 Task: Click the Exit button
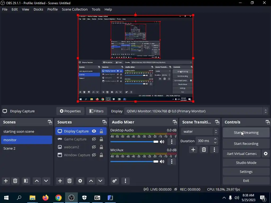tap(246, 181)
